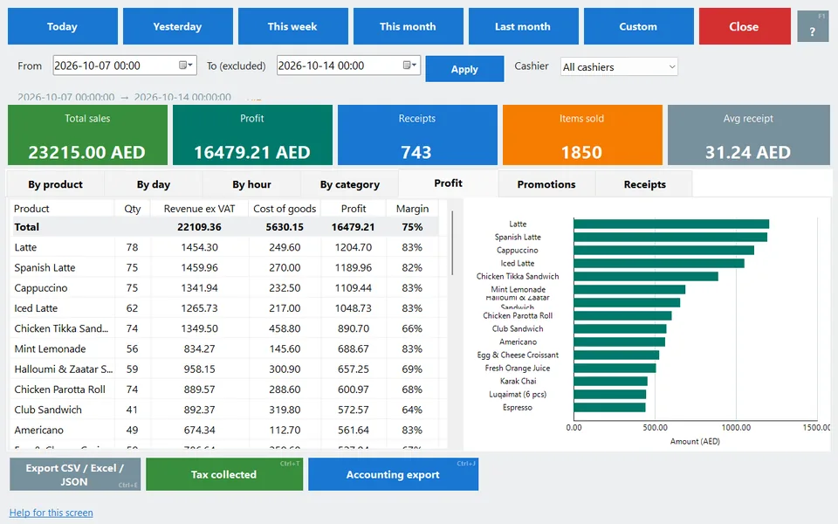Click the Receipts count tile
Image resolution: width=838 pixels, height=524 pixels.
tap(417, 134)
